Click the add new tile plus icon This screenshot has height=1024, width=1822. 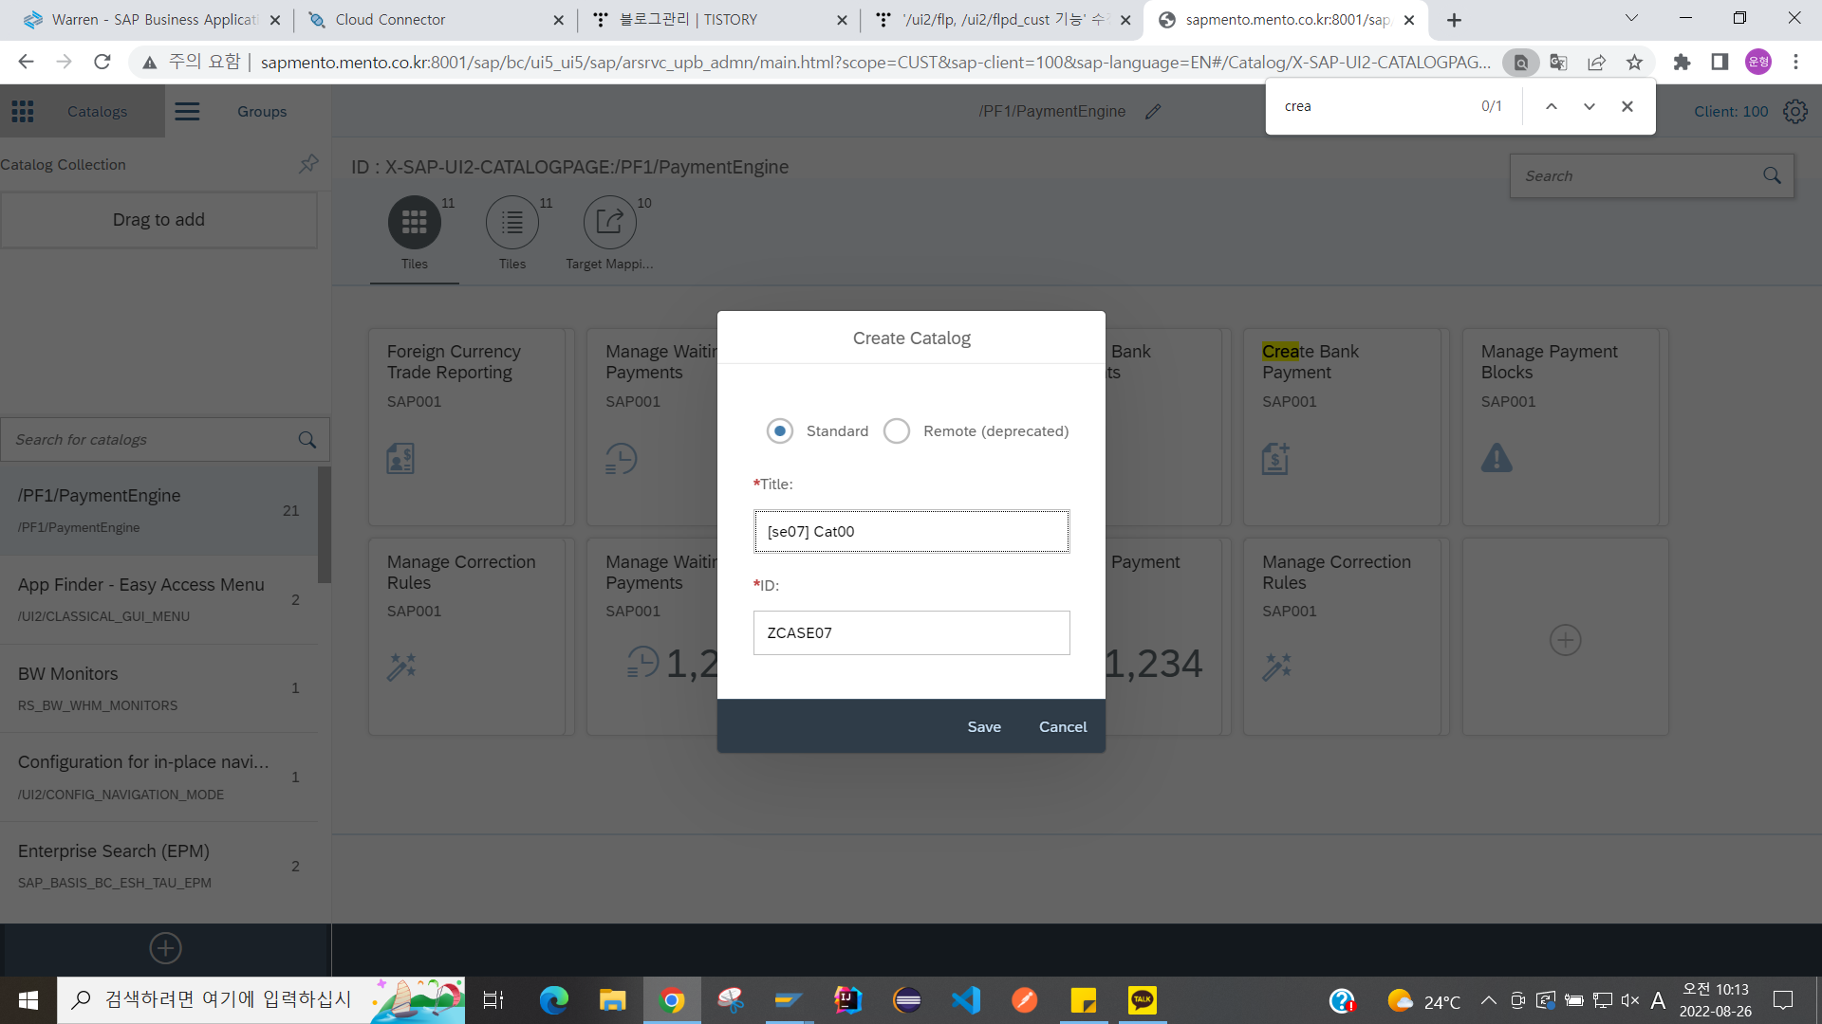click(1565, 640)
